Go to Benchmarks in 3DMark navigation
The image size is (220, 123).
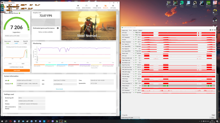86,7
